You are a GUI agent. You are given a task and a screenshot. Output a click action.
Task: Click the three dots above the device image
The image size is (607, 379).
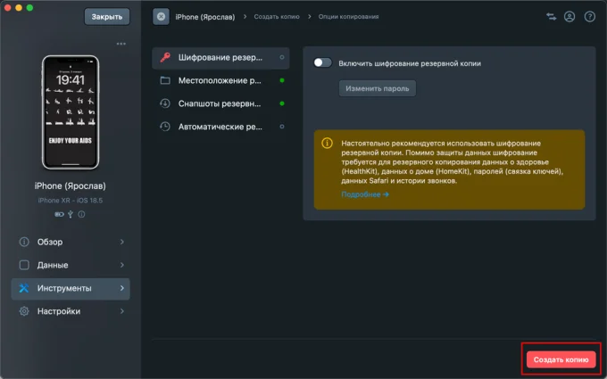pos(121,45)
